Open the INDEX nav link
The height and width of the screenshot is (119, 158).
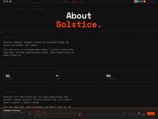(x=66, y=1)
